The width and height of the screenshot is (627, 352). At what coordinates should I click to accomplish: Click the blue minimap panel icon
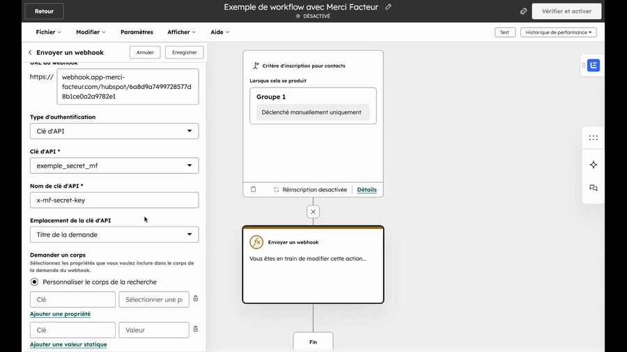[x=594, y=65]
